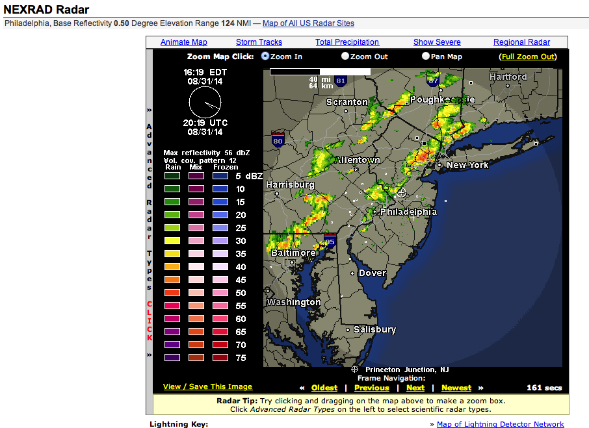Viewport: 589px width, 428px height.
Task: Click the Poughkeepsie label on the map
Action: coord(443,100)
